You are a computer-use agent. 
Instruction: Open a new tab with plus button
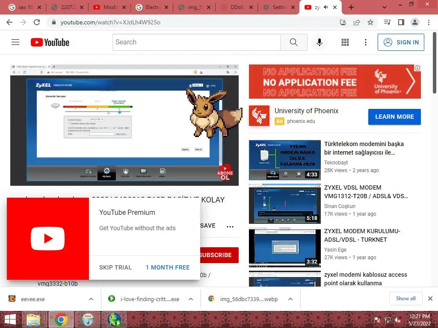[x=351, y=7]
